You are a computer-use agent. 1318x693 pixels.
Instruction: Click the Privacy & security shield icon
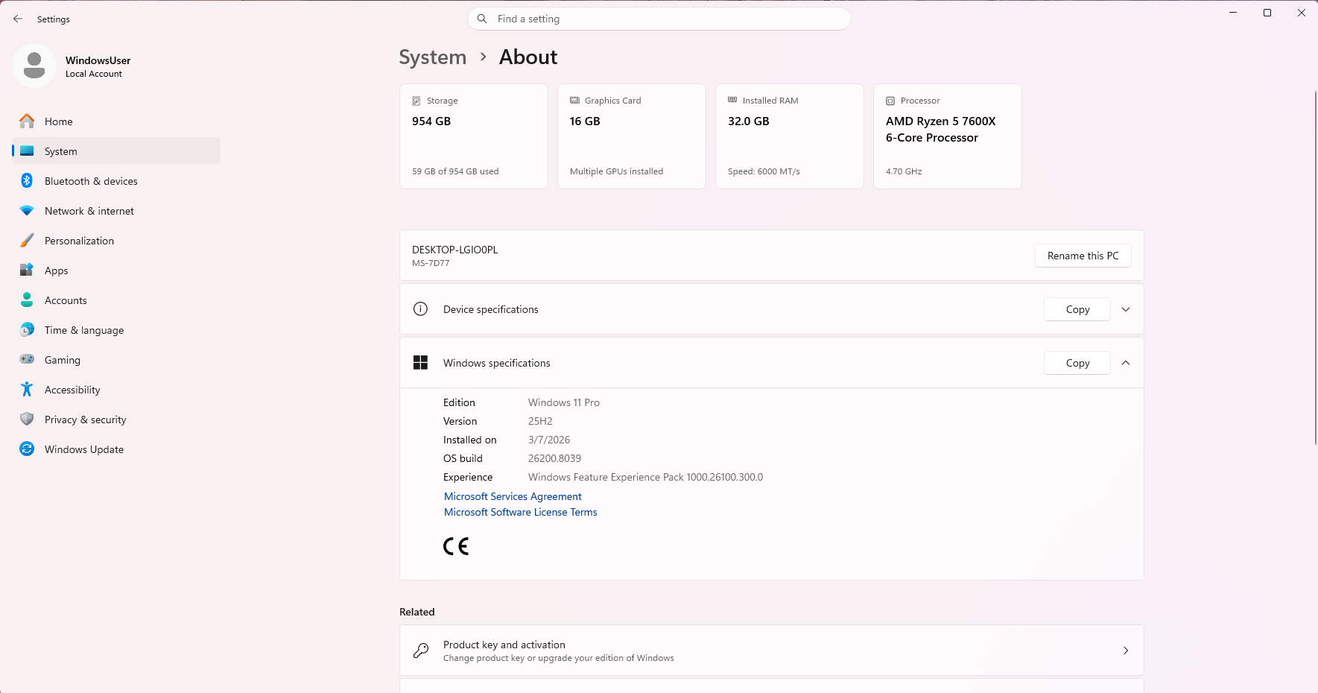tap(27, 419)
